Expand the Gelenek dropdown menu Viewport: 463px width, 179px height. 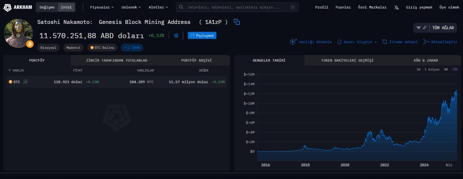(131, 7)
